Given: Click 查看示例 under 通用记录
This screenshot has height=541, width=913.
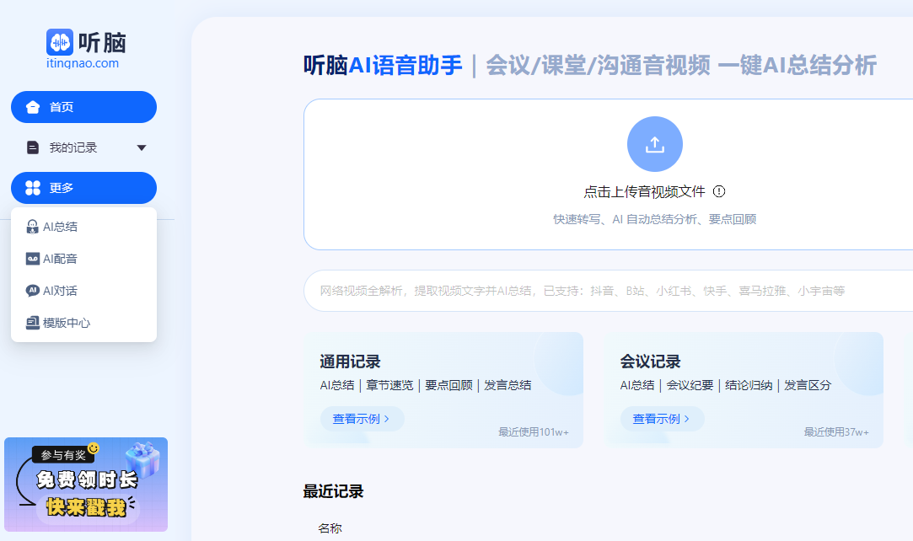Looking at the screenshot, I should click(x=363, y=419).
